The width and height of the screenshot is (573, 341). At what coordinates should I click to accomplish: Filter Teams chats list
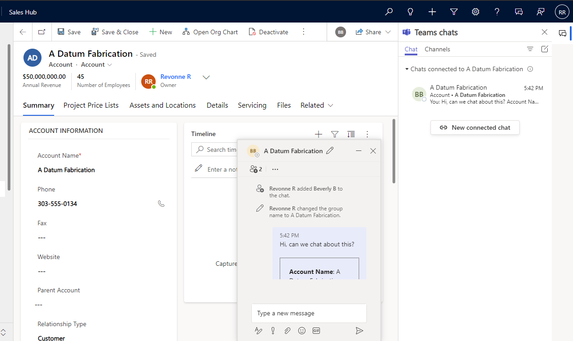tap(530, 49)
